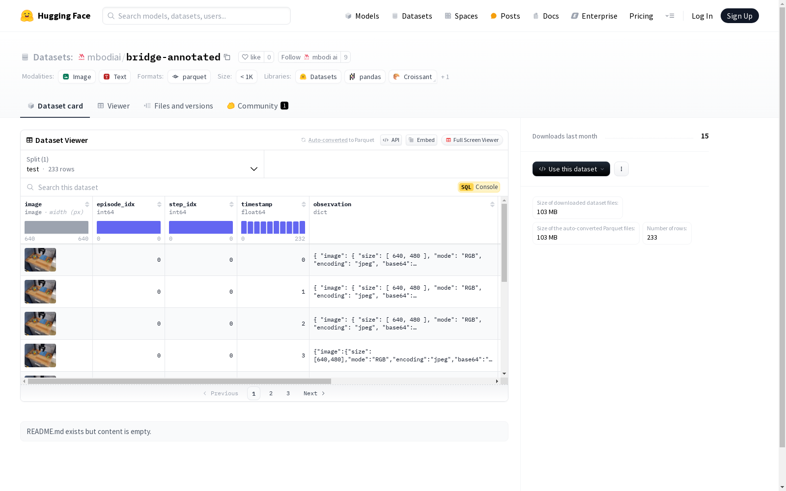Image resolution: width=786 pixels, height=491 pixels.
Task: Open Docs in top navigation
Action: [546, 16]
